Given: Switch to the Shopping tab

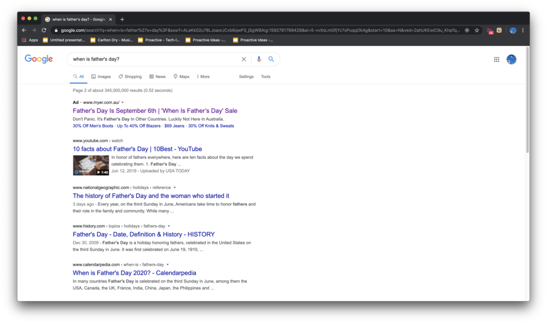Looking at the screenshot, I should 130,76.
